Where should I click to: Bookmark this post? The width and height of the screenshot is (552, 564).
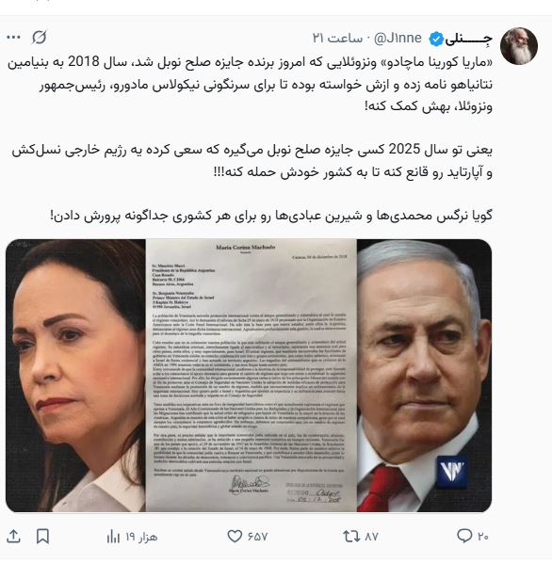(x=42, y=537)
